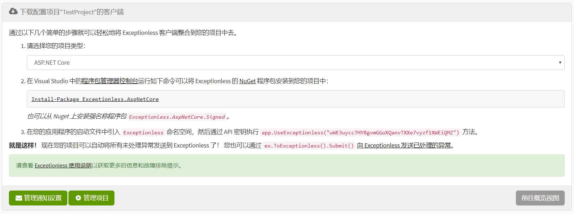Click the 也可以从 Nuget 上安装强名称程序包 italic note
The height and width of the screenshot is (214, 574).
click(77, 117)
